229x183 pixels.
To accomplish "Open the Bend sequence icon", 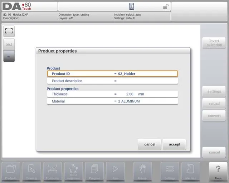I will tap(73, 171).
